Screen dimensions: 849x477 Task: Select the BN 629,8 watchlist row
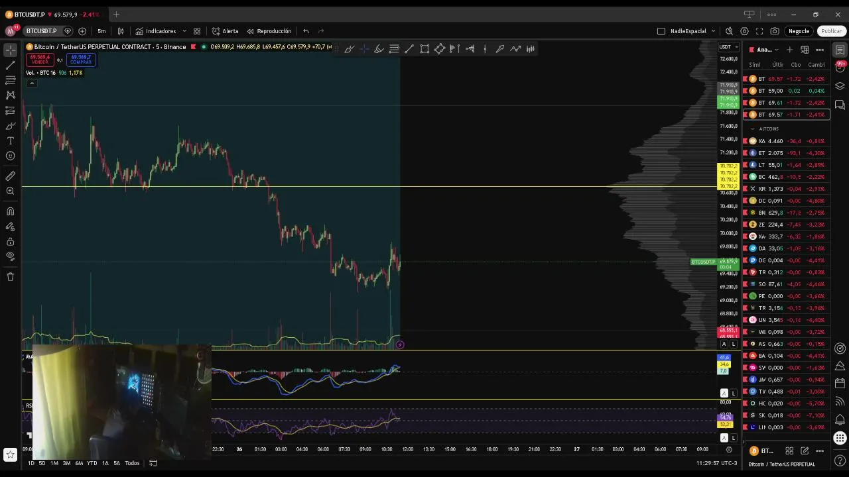click(x=786, y=213)
